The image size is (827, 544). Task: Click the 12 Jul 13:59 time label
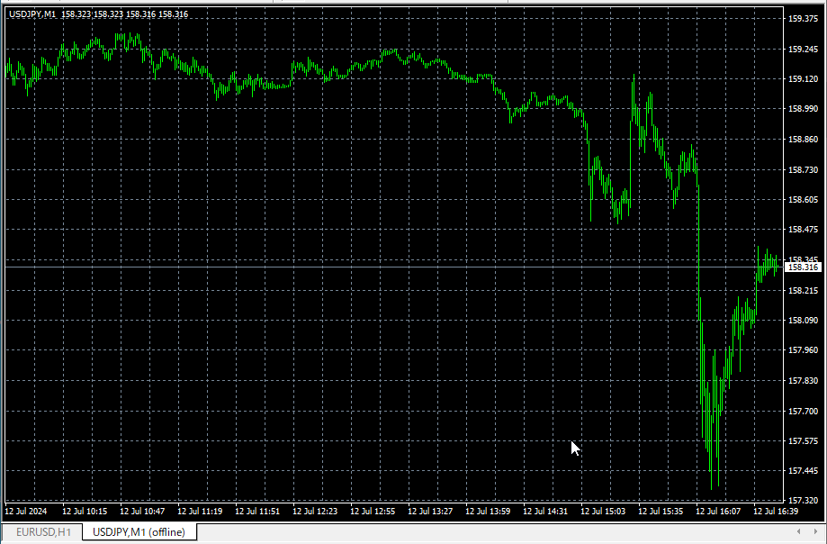click(488, 511)
